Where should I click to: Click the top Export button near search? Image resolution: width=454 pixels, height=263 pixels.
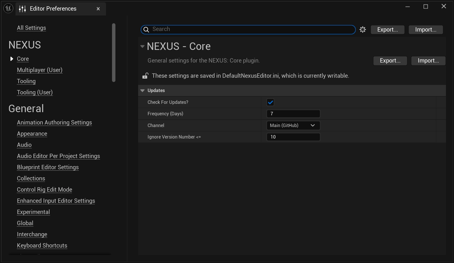[387, 30]
